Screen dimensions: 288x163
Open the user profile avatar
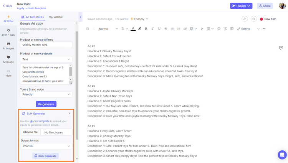click(282, 6)
